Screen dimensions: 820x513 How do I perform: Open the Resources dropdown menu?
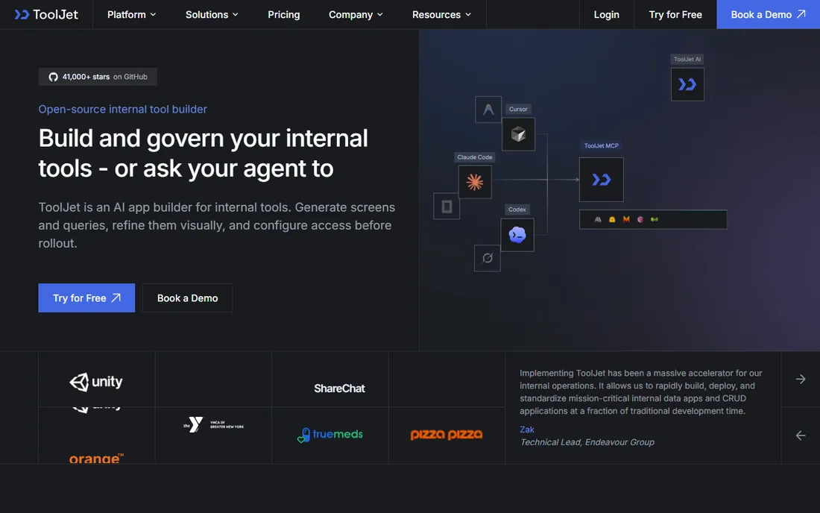pyautogui.click(x=441, y=15)
